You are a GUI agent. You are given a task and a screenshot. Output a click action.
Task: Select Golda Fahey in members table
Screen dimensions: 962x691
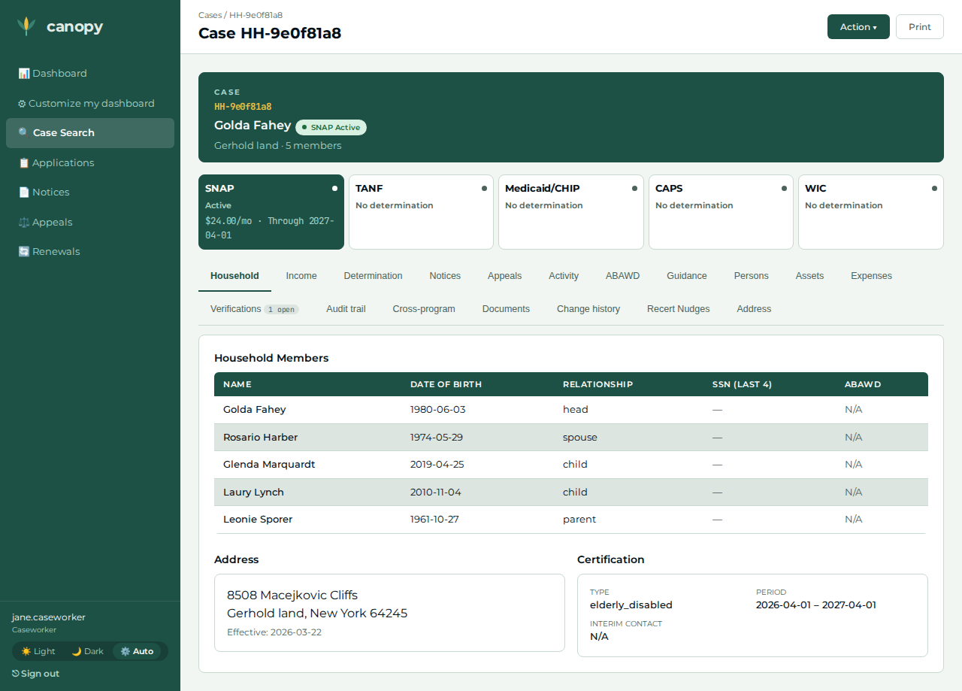click(x=255, y=410)
